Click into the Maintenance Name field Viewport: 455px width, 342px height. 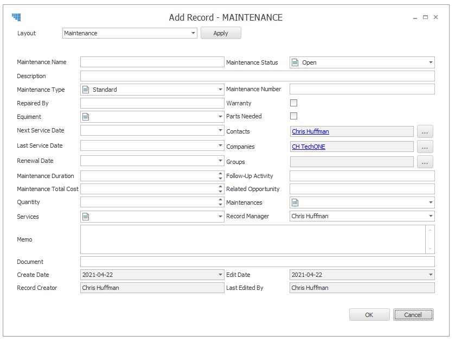[152, 62]
